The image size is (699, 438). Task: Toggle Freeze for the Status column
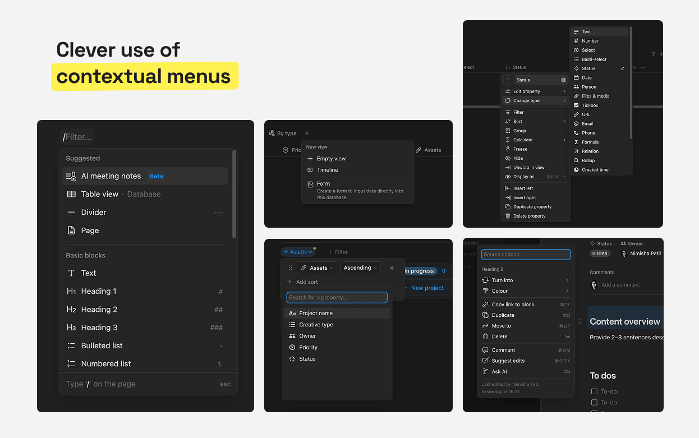536,149
